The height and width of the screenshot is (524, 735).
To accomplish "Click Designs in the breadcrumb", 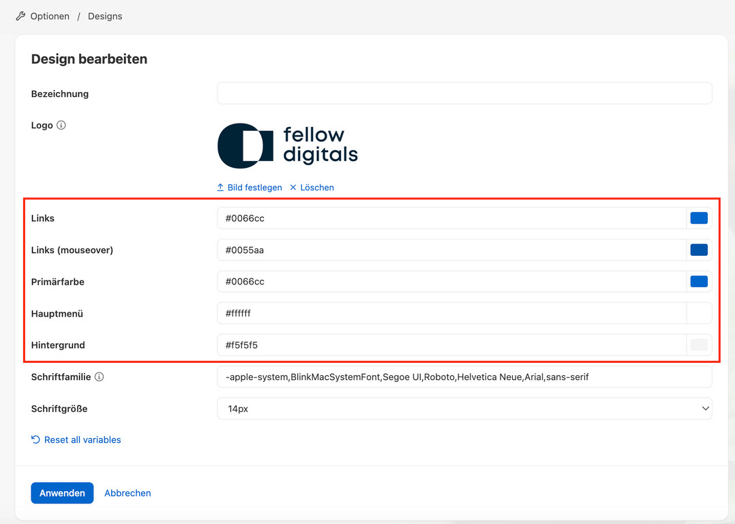I will tap(105, 16).
